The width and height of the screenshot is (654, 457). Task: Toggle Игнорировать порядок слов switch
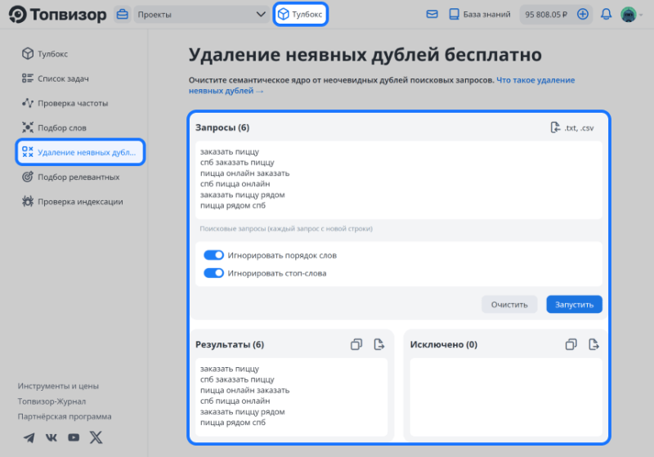click(213, 255)
